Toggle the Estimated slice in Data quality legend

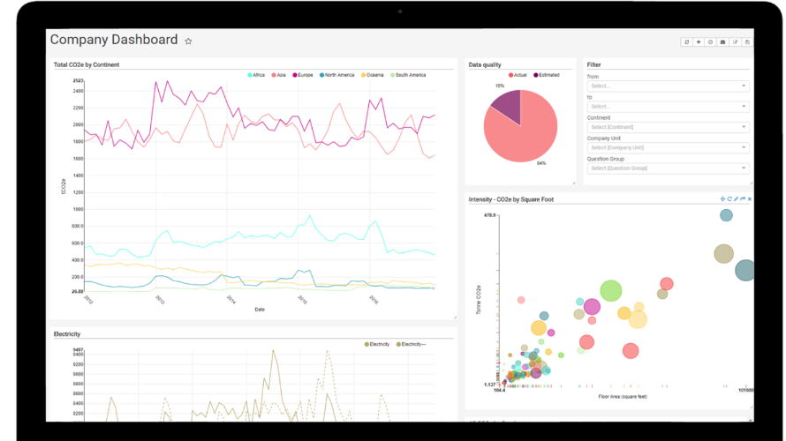(547, 75)
